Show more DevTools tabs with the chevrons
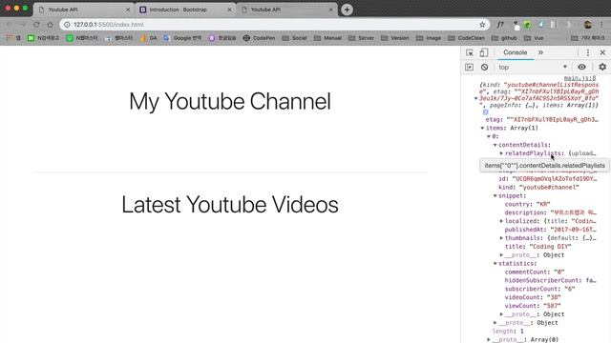Image resolution: width=611 pixels, height=343 pixels. click(541, 52)
